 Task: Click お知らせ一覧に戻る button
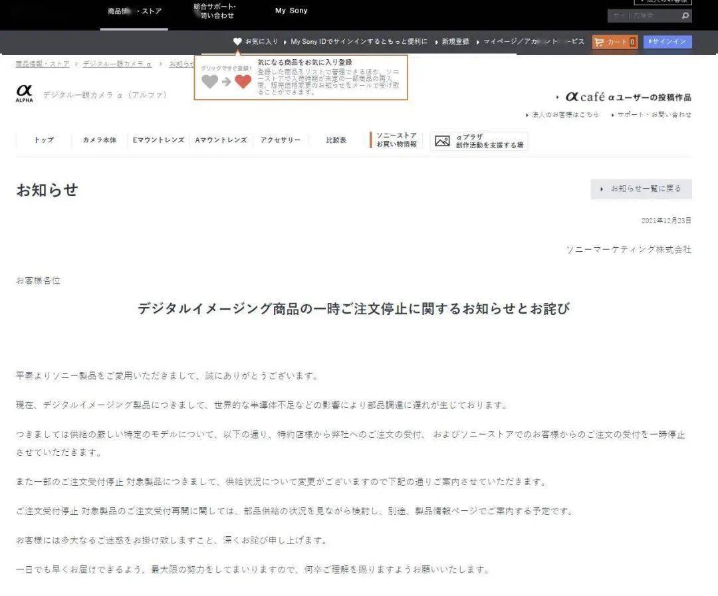(641, 189)
